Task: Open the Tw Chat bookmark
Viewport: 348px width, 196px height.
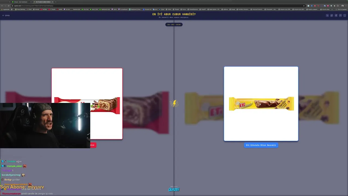Action: point(67,9)
